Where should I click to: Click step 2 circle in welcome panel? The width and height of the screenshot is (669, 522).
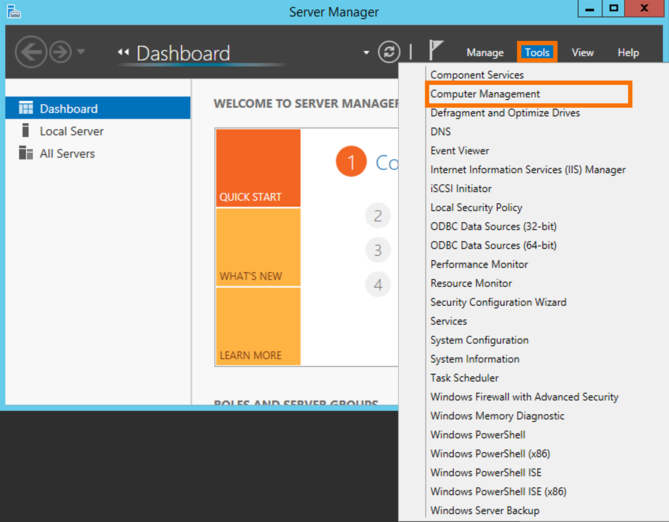(378, 215)
